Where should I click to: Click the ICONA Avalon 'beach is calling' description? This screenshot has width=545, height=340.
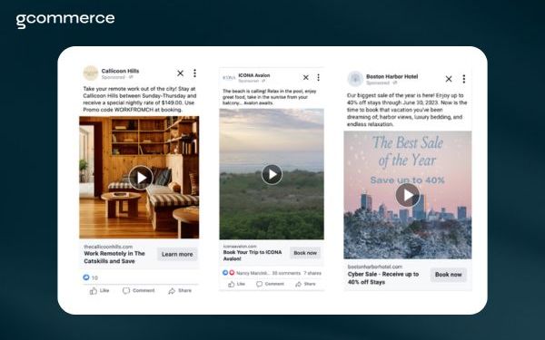point(270,97)
